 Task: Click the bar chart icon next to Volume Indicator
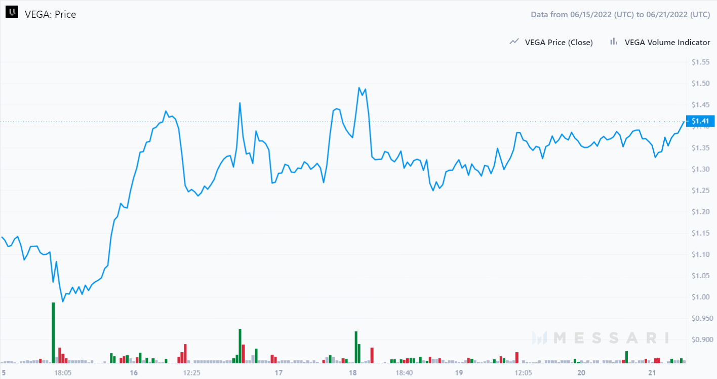tap(614, 42)
